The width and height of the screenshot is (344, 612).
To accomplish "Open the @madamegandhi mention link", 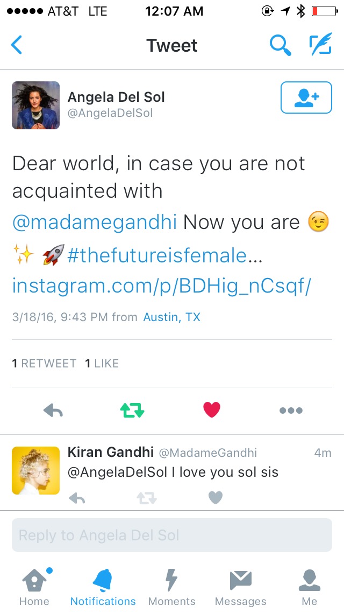I will click(x=95, y=222).
